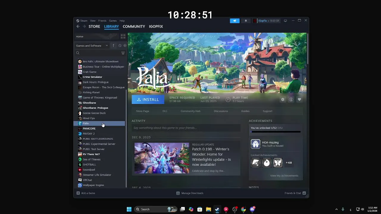
Task: Open the Patch 0.198 update thumbnail
Action: tap(162, 158)
